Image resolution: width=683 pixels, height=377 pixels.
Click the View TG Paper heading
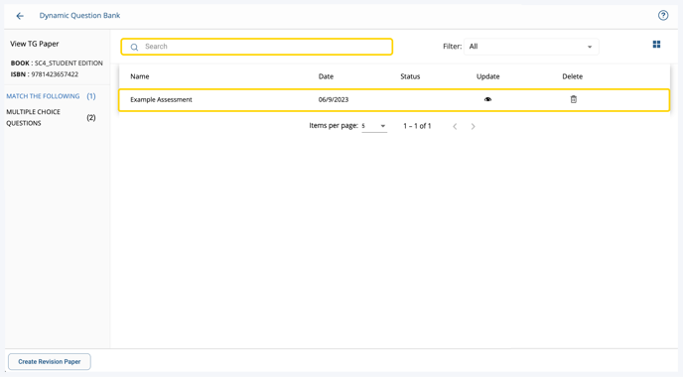[x=35, y=44]
